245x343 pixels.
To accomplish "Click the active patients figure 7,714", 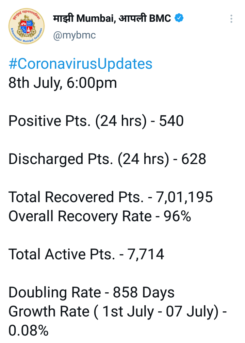I will click(146, 254).
